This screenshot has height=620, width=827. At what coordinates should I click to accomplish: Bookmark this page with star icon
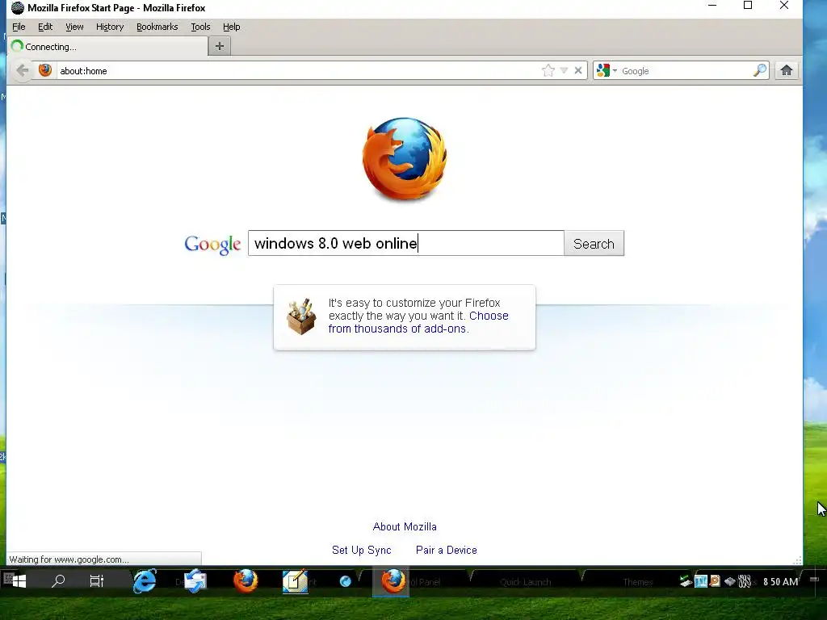[548, 71]
